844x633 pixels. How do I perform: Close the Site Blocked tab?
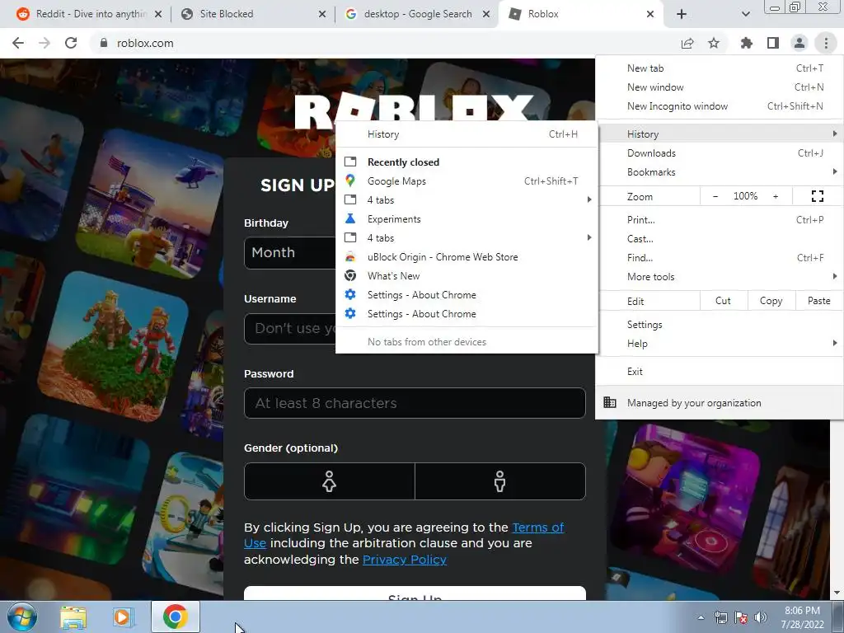pyautogui.click(x=322, y=14)
